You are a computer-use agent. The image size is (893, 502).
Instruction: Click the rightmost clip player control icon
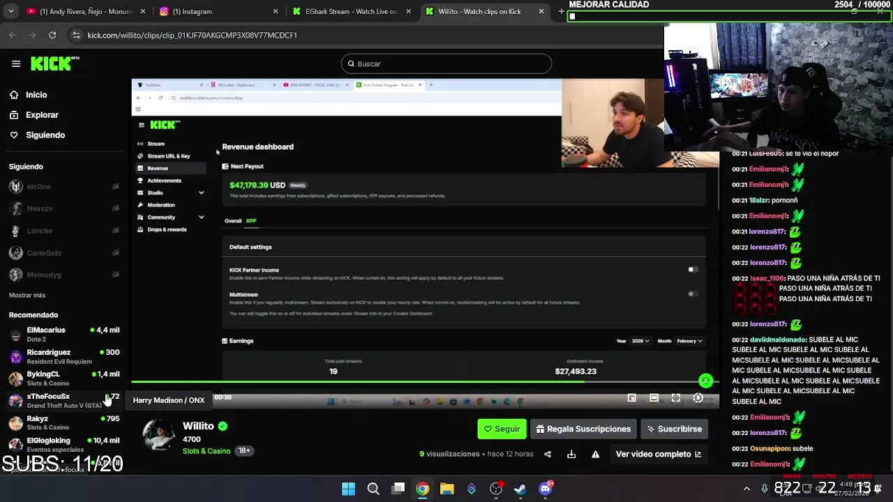pos(698,398)
